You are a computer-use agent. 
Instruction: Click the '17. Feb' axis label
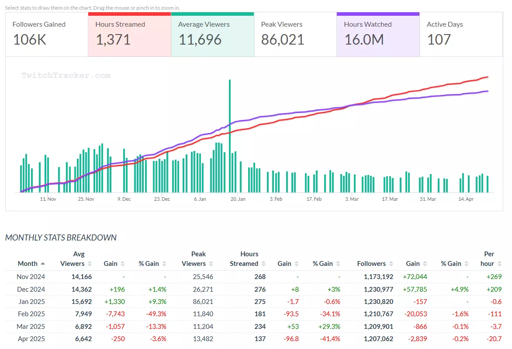pyautogui.click(x=314, y=199)
